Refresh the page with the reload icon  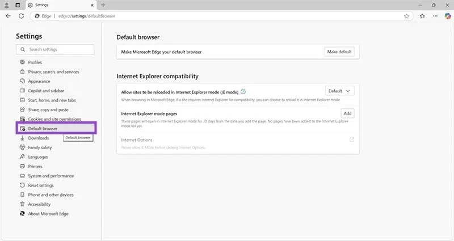tap(21, 16)
